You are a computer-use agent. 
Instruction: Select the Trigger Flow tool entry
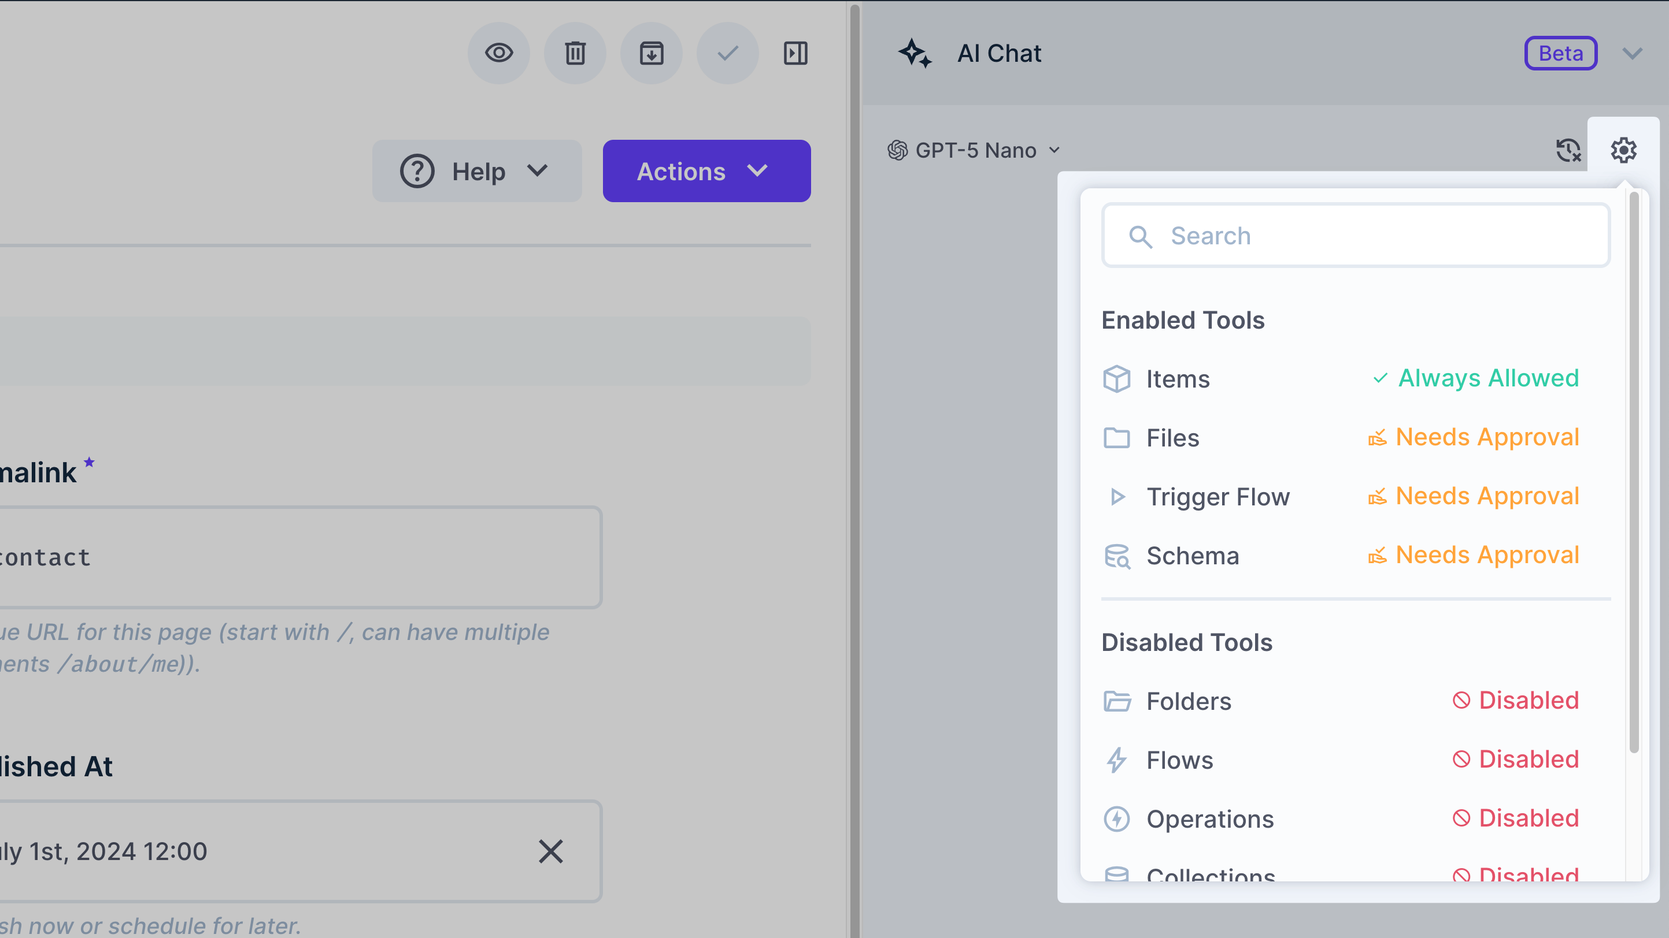click(x=1217, y=497)
